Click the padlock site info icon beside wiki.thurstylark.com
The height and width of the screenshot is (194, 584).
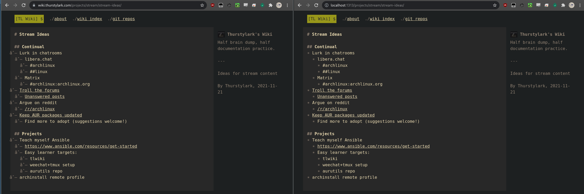point(34,5)
